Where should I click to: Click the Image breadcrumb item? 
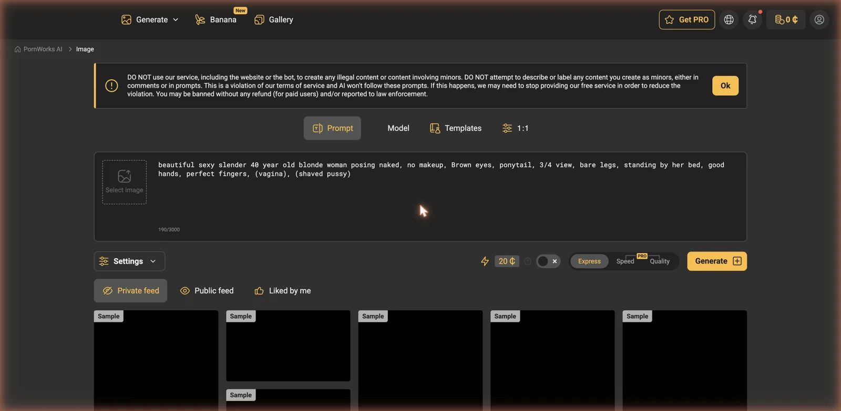click(x=85, y=49)
